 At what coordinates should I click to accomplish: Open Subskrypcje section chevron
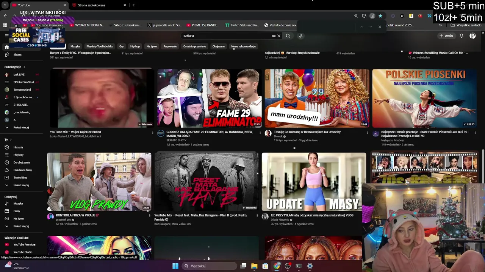click(x=25, y=67)
